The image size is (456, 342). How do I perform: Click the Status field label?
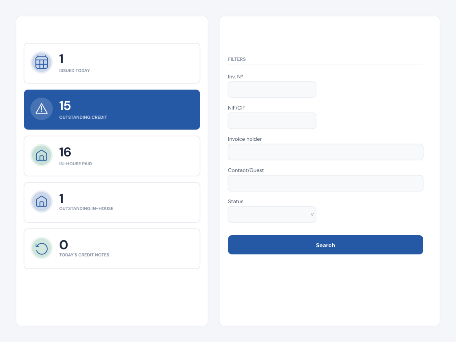pyautogui.click(x=236, y=201)
